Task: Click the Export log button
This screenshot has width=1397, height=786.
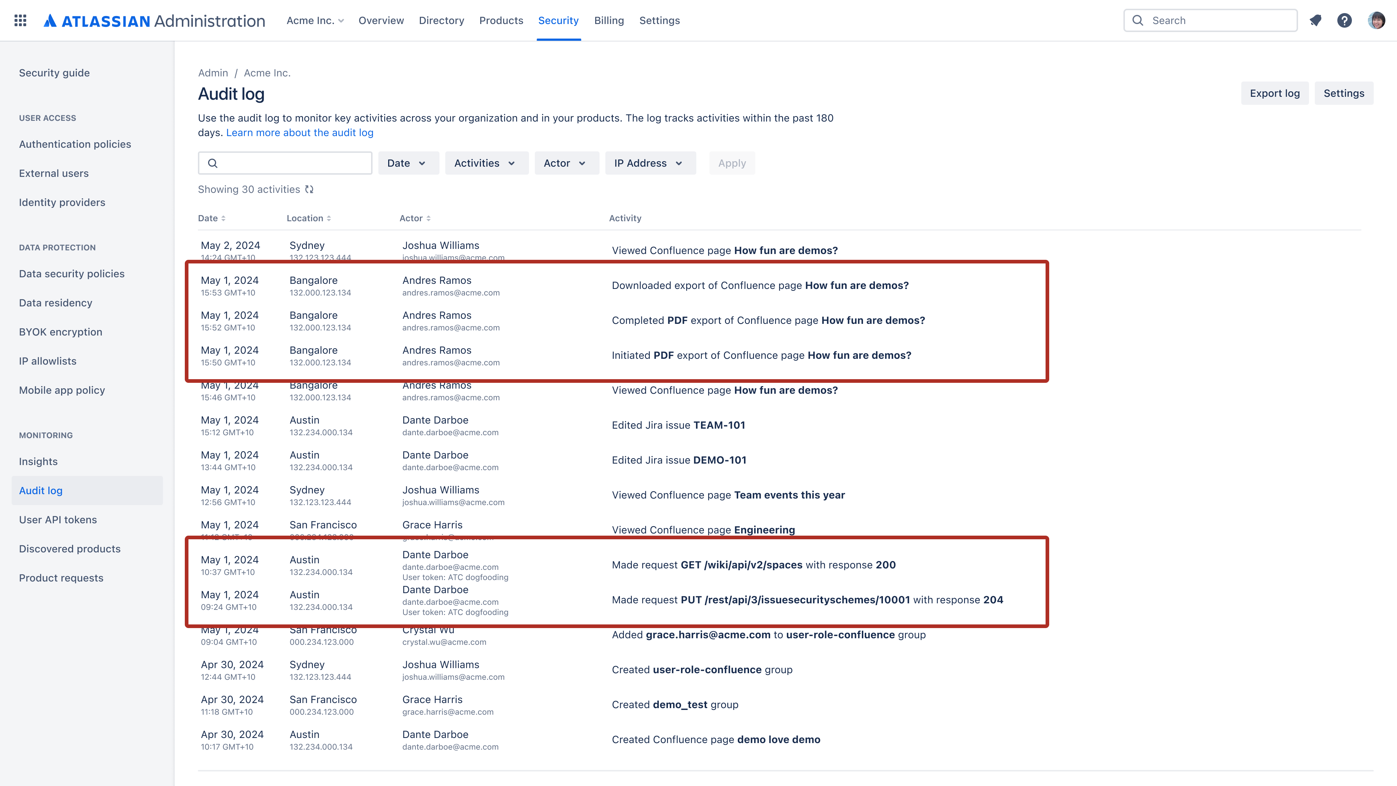Action: [1274, 93]
